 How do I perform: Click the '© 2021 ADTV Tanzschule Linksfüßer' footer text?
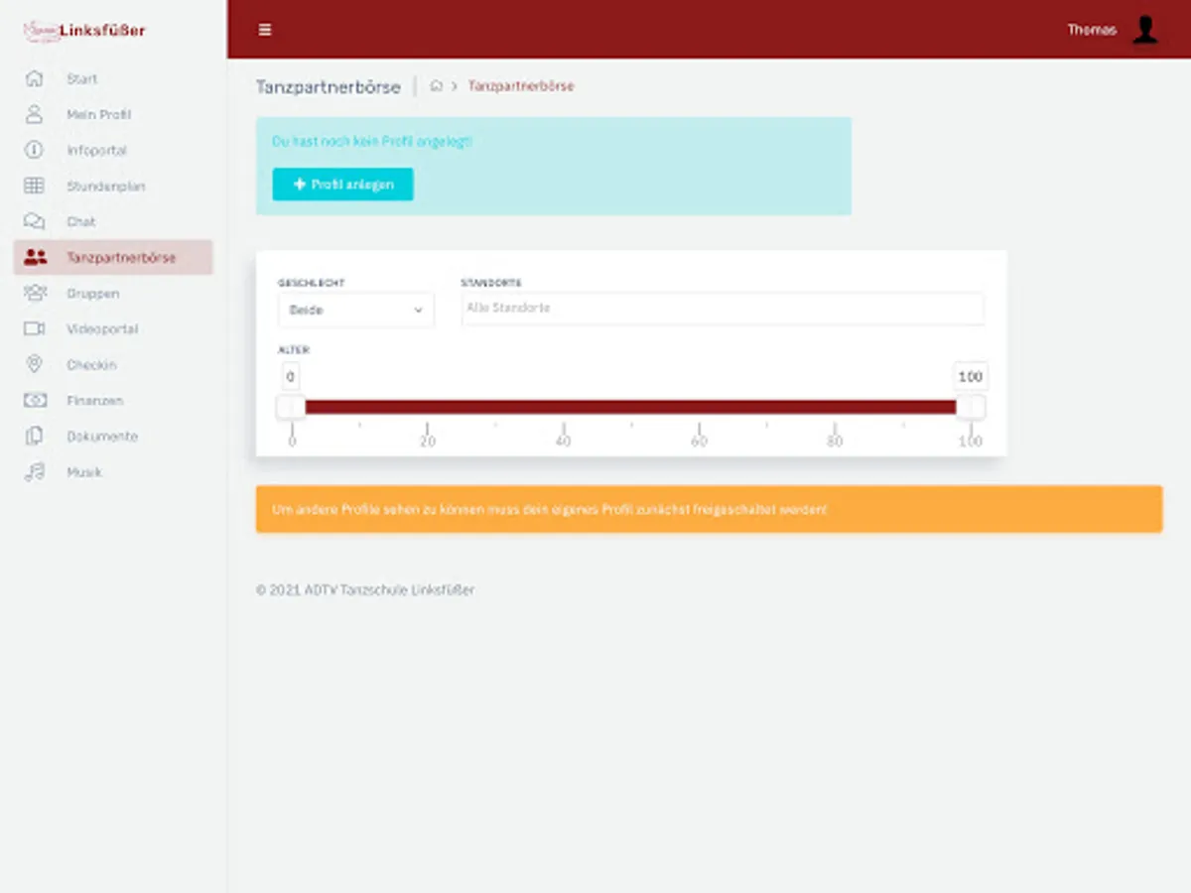click(x=365, y=589)
